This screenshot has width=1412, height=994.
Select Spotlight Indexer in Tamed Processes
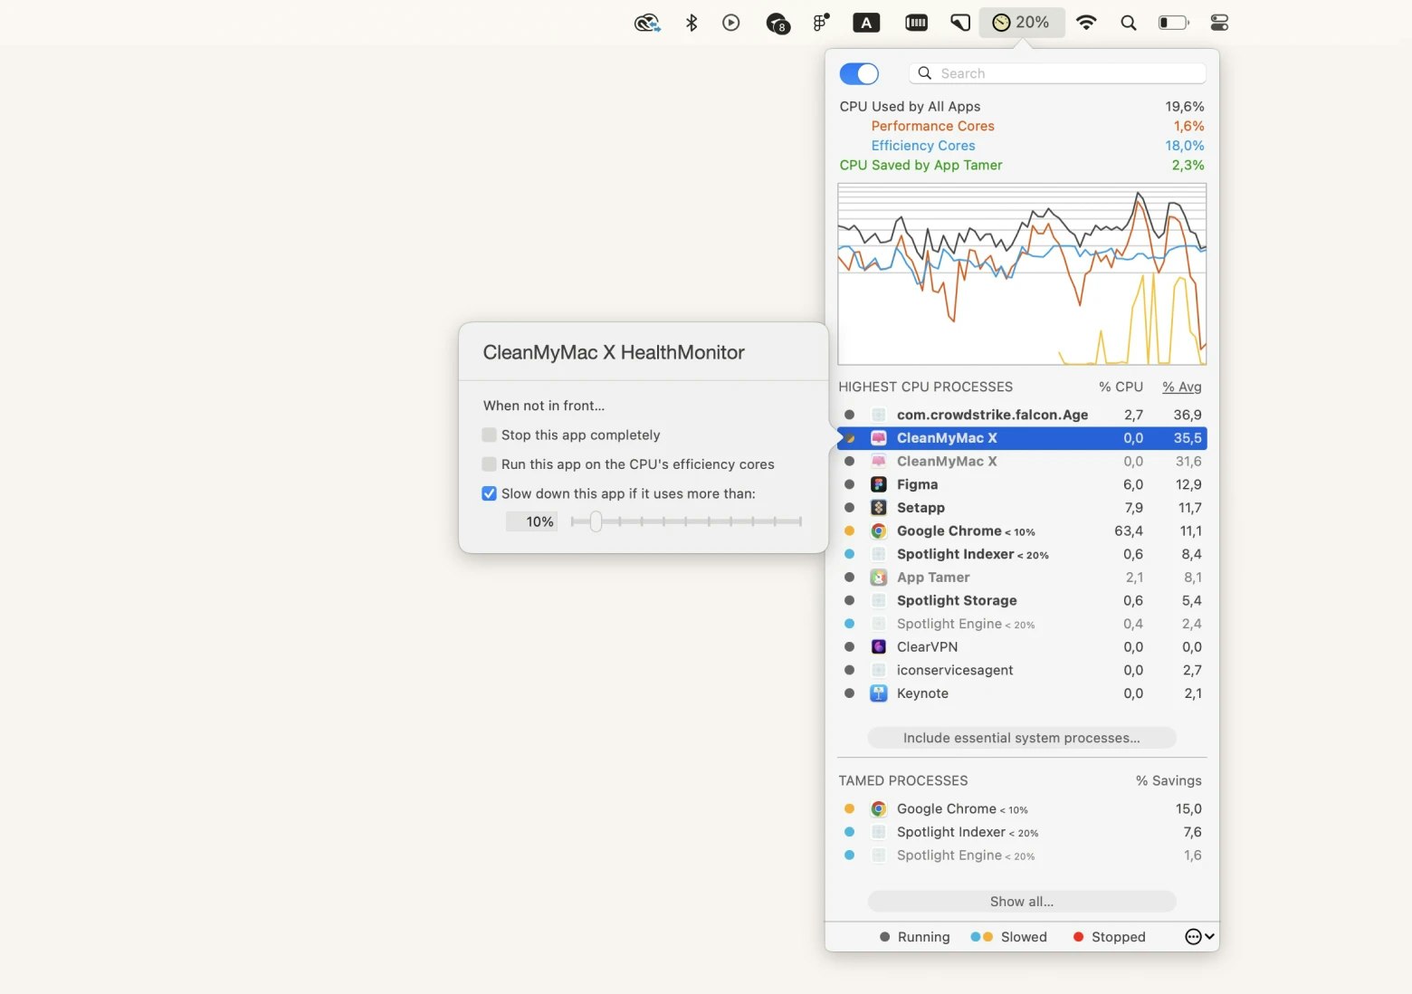click(1022, 832)
